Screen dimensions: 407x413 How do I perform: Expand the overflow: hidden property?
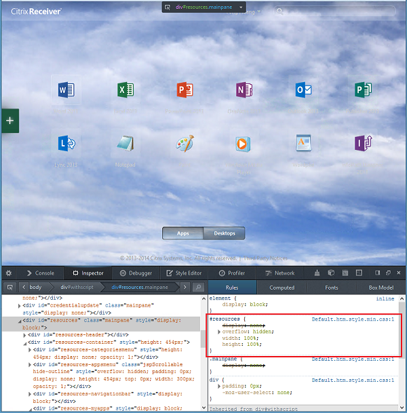pyautogui.click(x=218, y=332)
